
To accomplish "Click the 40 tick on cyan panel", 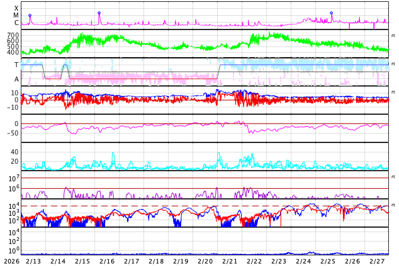I will click(x=14, y=152).
